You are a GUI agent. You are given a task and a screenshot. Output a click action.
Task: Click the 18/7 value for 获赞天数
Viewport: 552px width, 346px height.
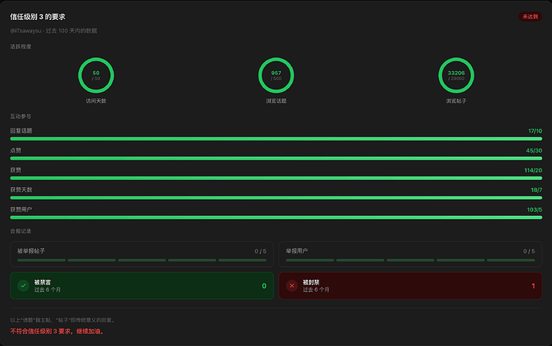537,190
